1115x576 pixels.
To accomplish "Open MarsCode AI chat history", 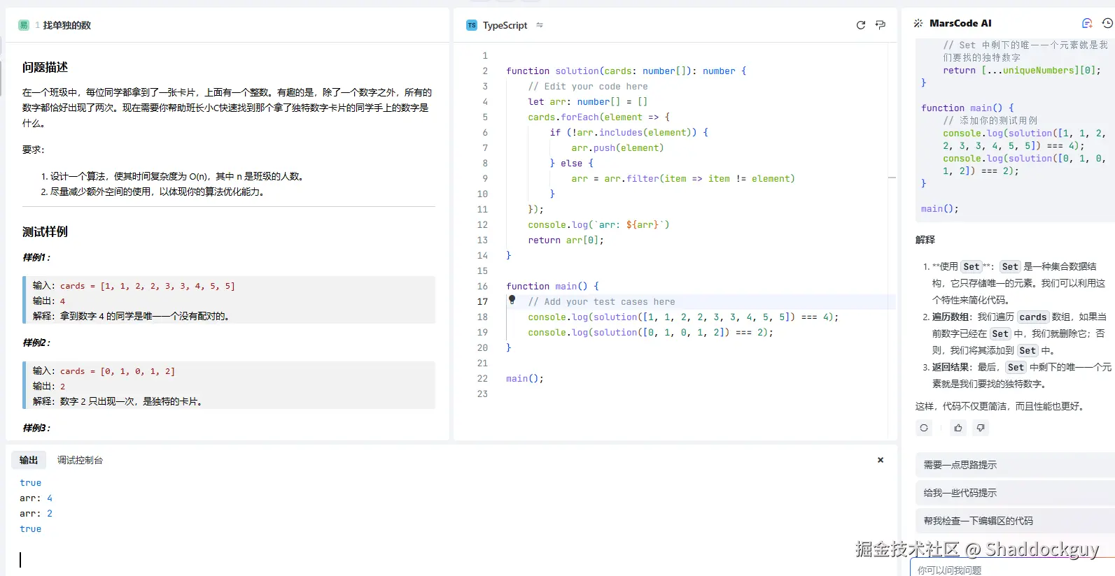I will [1107, 23].
